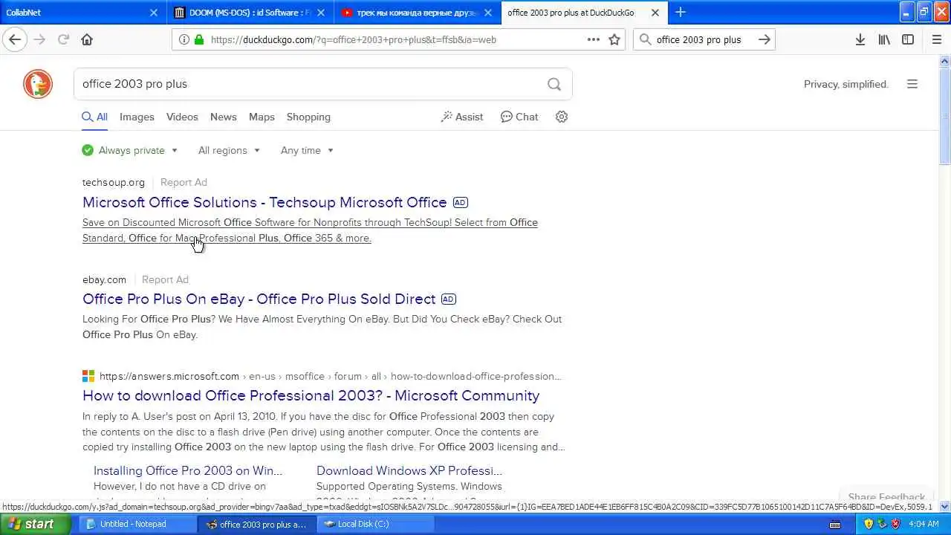Image resolution: width=951 pixels, height=535 pixels.
Task: Open DuckDuckGo Chat
Action: tap(519, 117)
